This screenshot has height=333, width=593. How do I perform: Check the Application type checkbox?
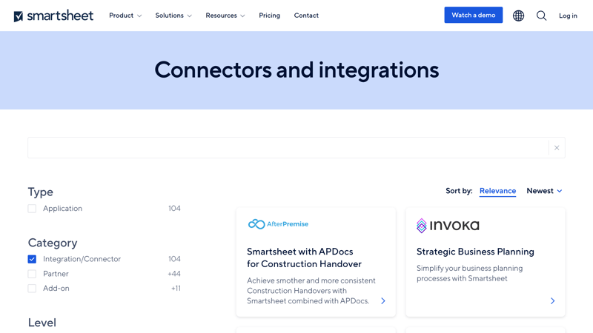(32, 209)
